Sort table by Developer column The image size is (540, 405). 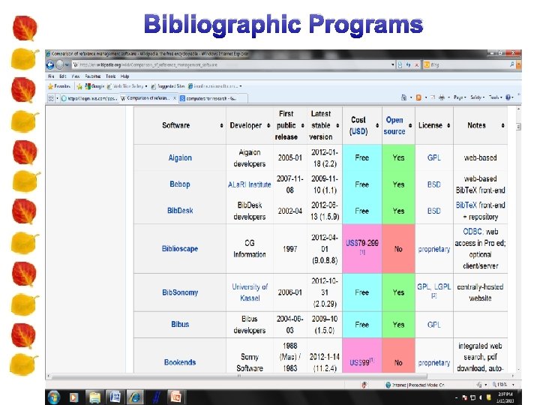point(268,126)
